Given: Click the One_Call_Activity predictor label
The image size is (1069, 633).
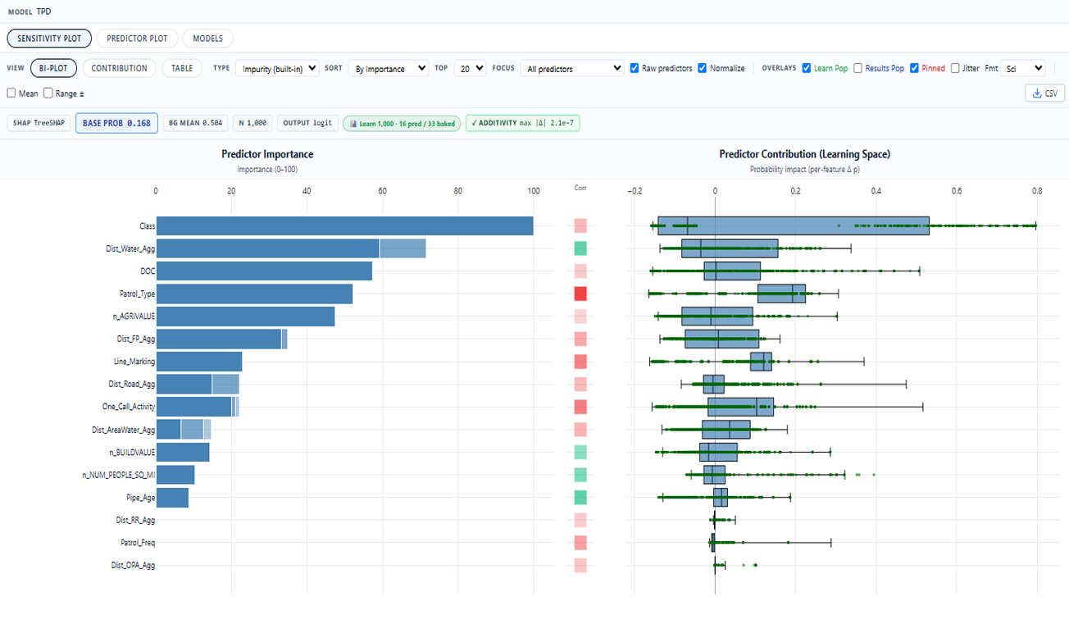Looking at the screenshot, I should (129, 407).
